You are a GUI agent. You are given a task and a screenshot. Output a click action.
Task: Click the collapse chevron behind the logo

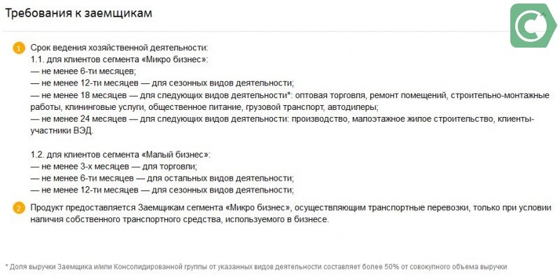pos(543,14)
